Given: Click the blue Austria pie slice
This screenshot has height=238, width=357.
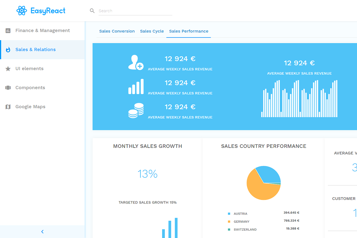Looking at the screenshot, I should click(270, 174).
